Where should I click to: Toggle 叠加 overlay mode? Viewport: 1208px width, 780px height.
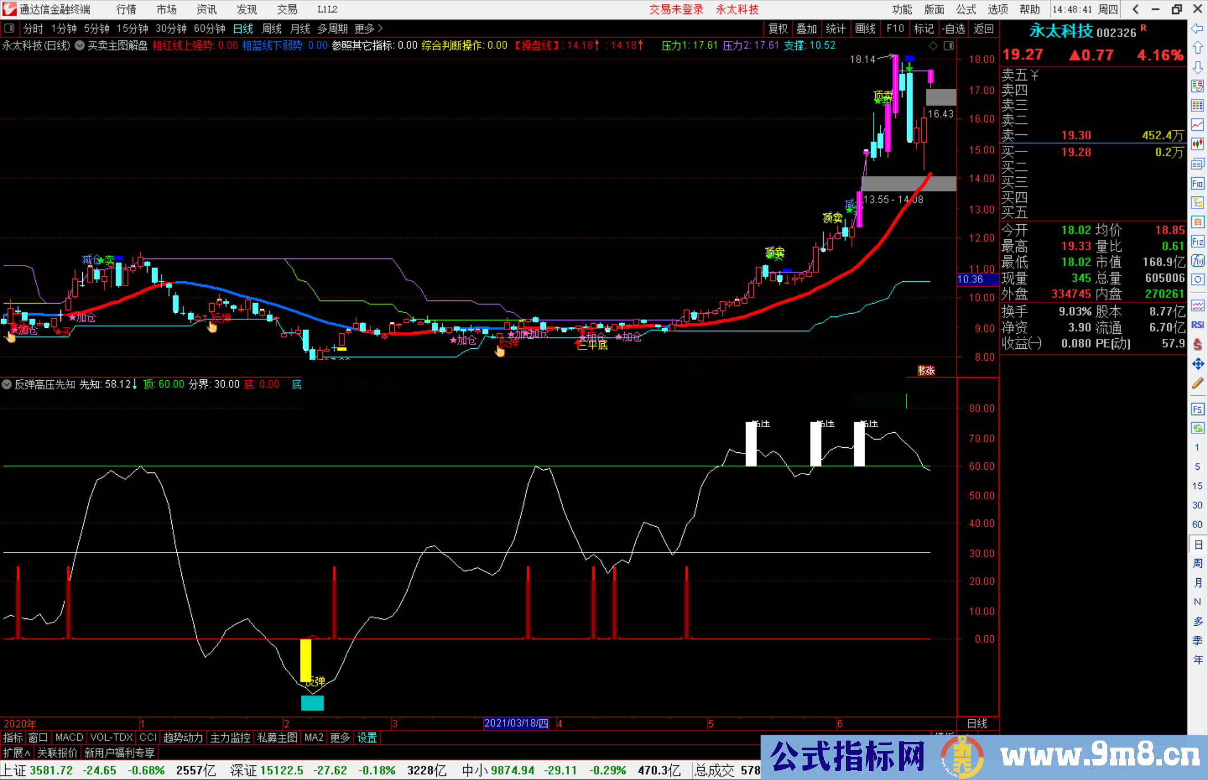807,29
